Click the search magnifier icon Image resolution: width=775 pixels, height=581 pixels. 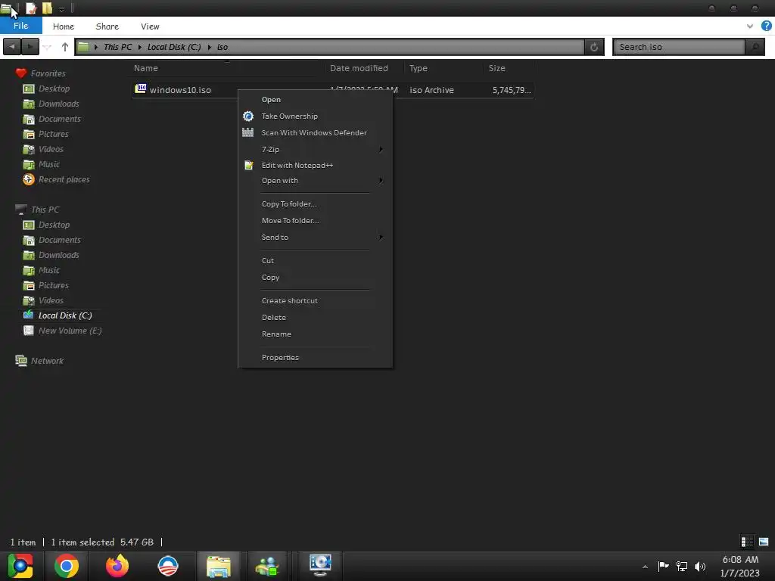755,47
